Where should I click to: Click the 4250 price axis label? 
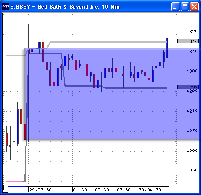tap(192, 170)
